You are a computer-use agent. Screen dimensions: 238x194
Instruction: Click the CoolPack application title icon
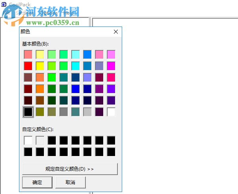coord(4,5)
